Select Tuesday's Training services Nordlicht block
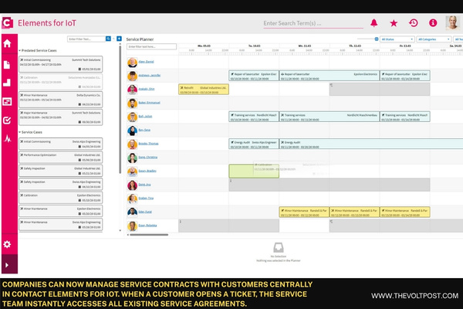The height and width of the screenshot is (309, 463). point(254,117)
